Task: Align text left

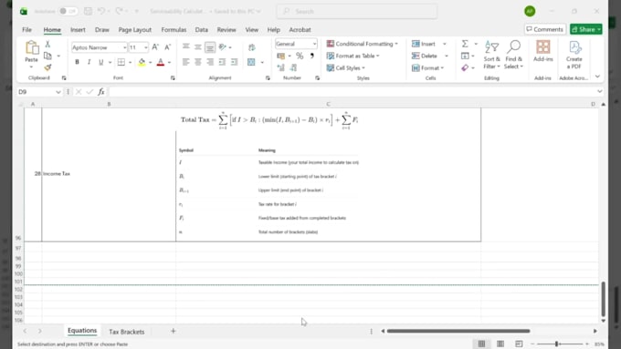Action: 185,62
